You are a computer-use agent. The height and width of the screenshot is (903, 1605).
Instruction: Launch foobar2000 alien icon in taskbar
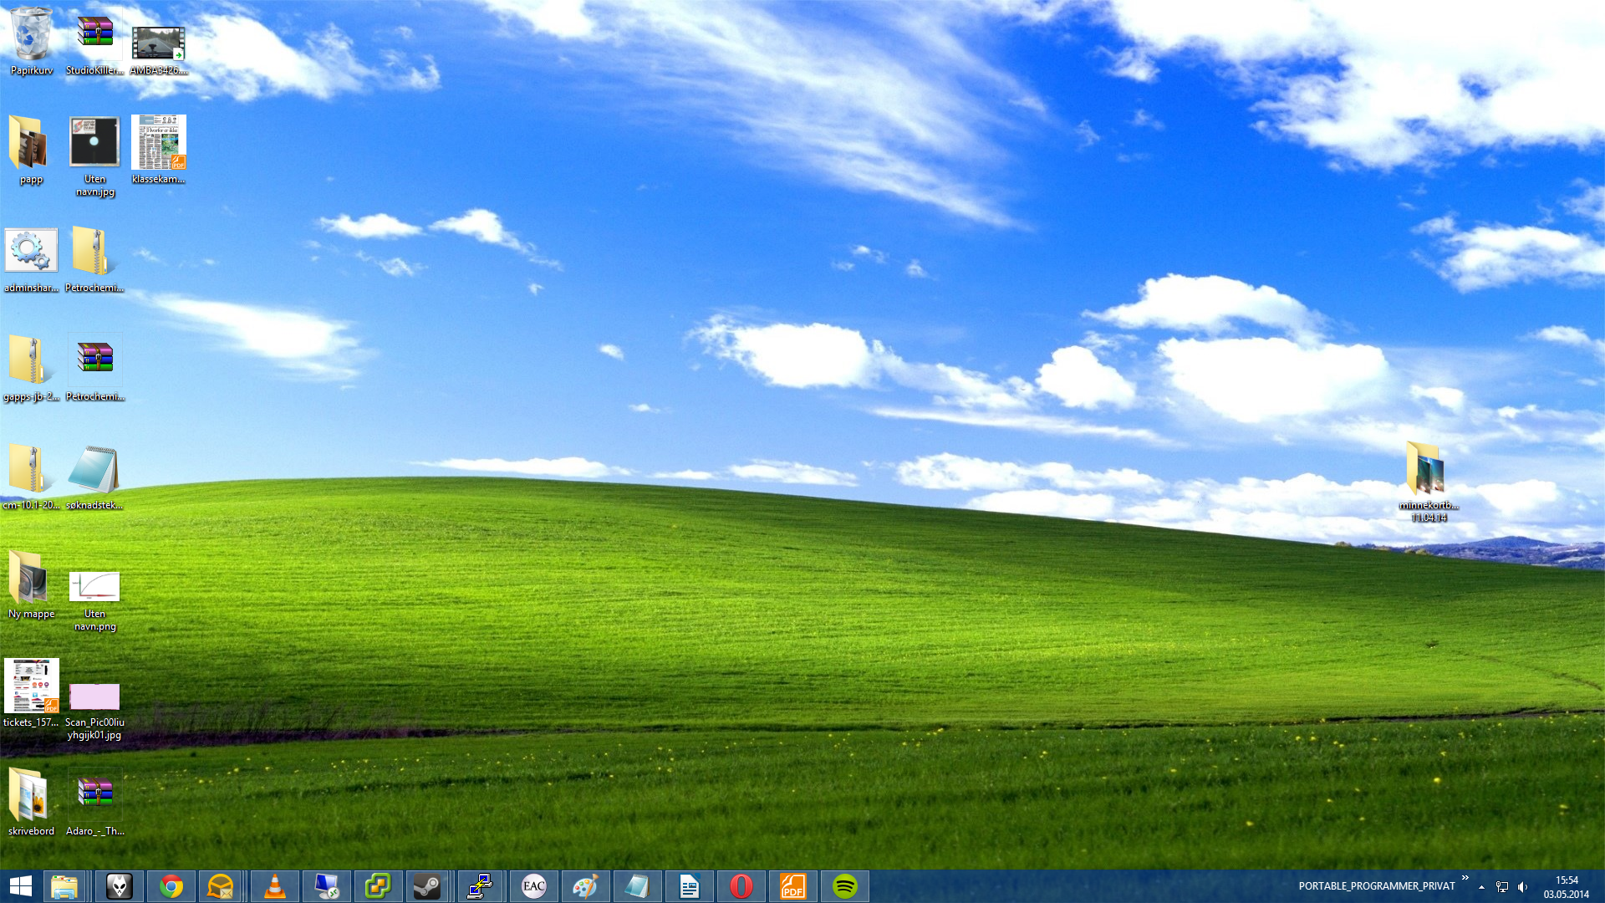[120, 886]
